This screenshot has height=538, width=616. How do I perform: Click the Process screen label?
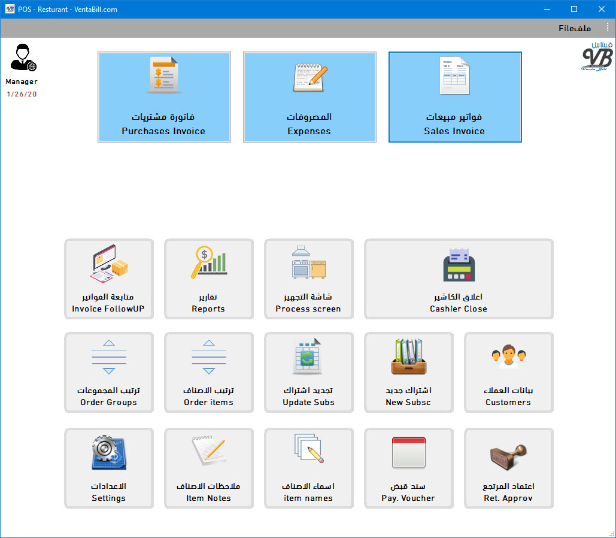(308, 309)
